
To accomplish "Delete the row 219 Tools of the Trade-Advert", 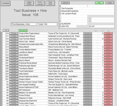I will coord(108,33).
